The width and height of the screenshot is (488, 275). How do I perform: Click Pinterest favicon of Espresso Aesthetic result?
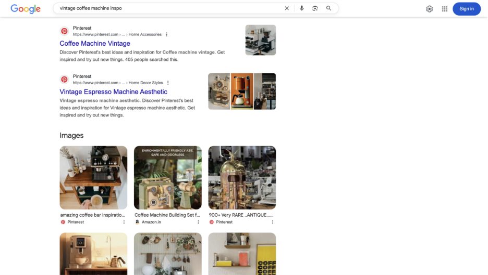64,80
